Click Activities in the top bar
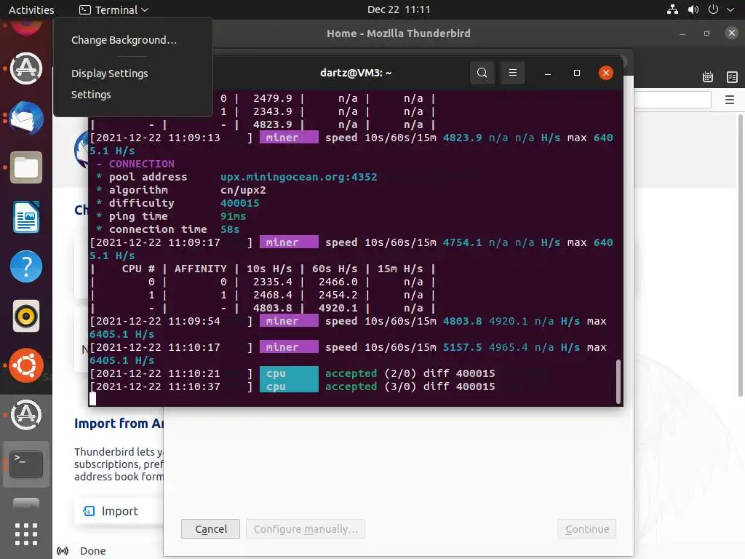Screen dimensions: 745x559 click(x=31, y=9)
